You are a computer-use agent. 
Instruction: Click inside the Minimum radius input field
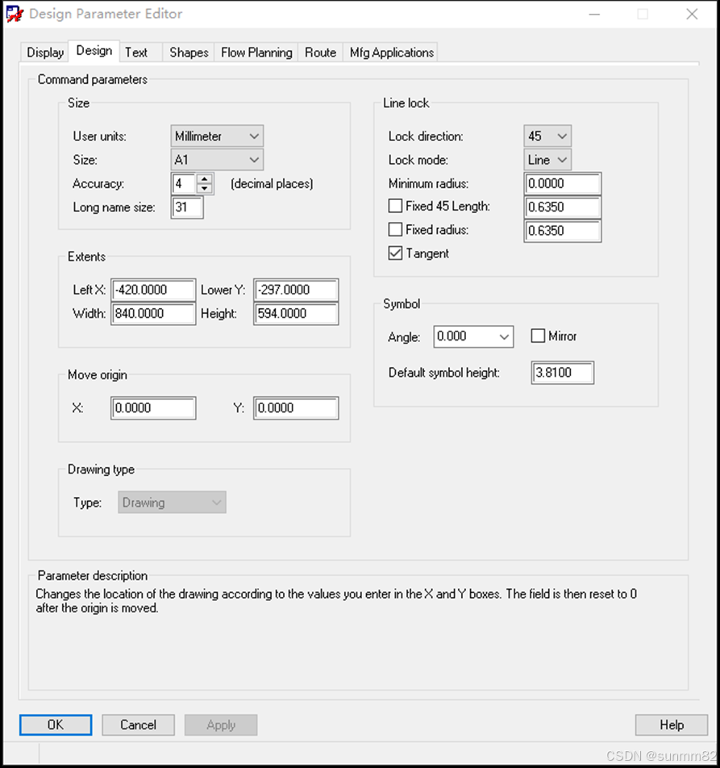click(562, 183)
